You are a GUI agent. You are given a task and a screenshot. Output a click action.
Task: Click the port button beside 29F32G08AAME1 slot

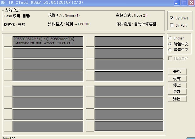[8, 41]
